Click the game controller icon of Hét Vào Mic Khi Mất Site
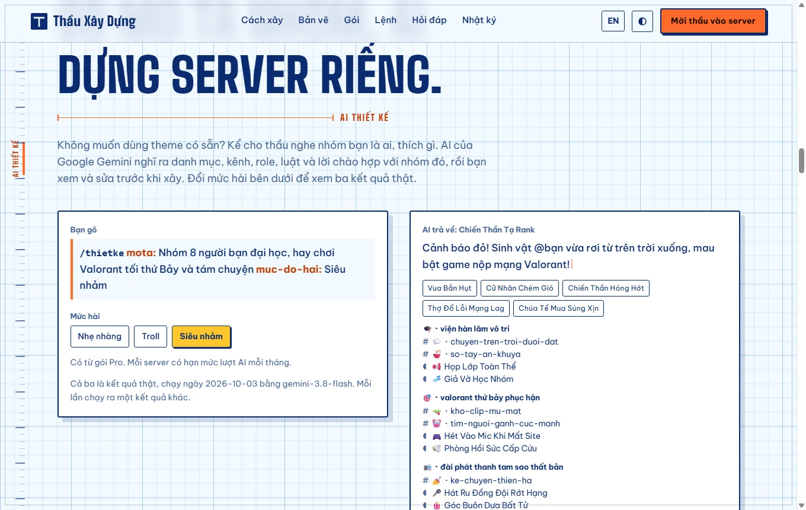Viewport: 806px width, 510px height. pos(437,436)
